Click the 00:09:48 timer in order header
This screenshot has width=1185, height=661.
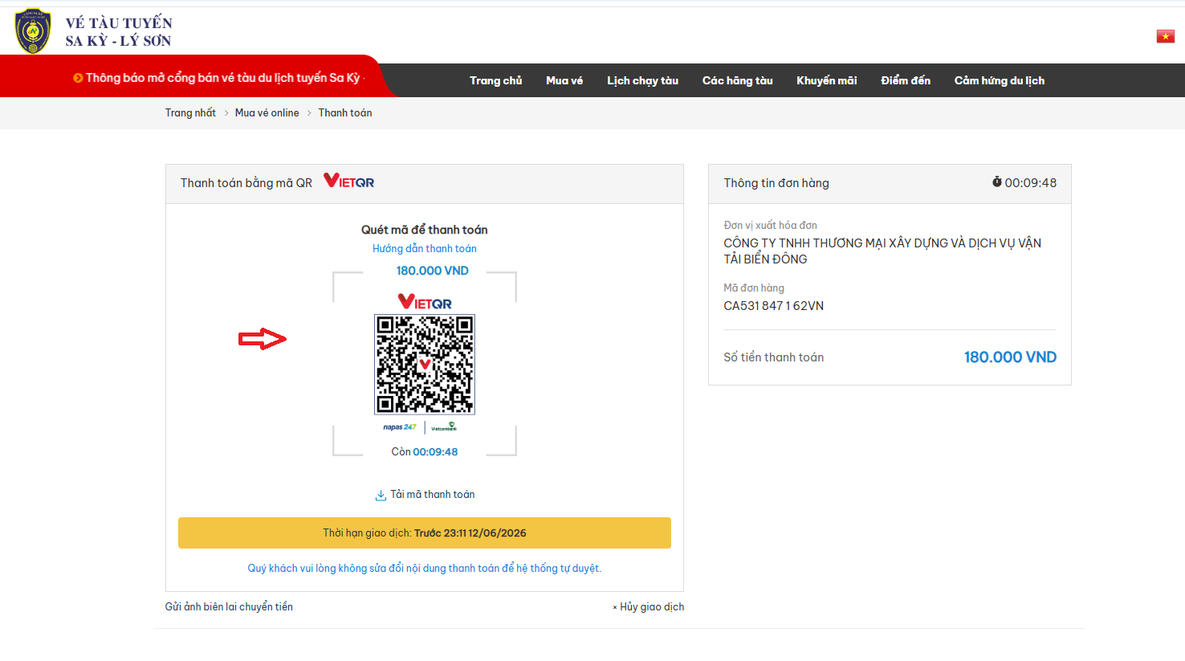[1031, 183]
